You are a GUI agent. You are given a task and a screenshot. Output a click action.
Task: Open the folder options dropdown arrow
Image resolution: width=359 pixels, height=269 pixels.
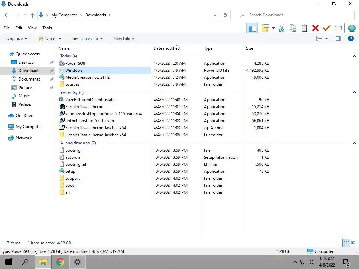(x=273, y=28)
